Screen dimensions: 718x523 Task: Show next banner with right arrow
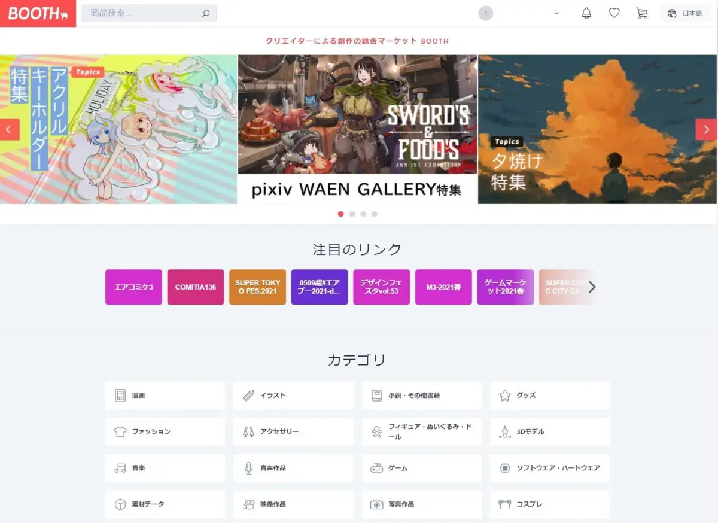coord(706,129)
